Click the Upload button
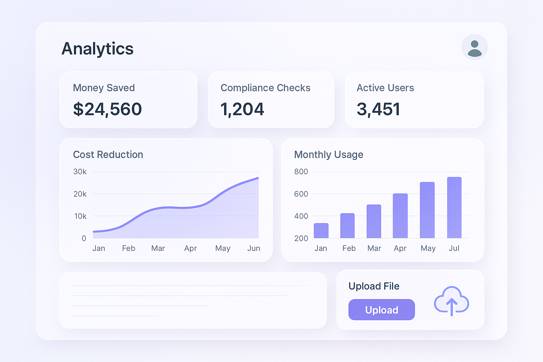543x362 pixels. pyautogui.click(x=381, y=310)
